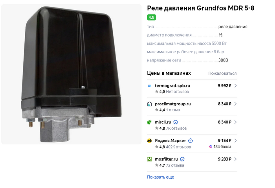Click the mosfilter.ru green M icon
The image size is (275, 188).
coord(149,159)
